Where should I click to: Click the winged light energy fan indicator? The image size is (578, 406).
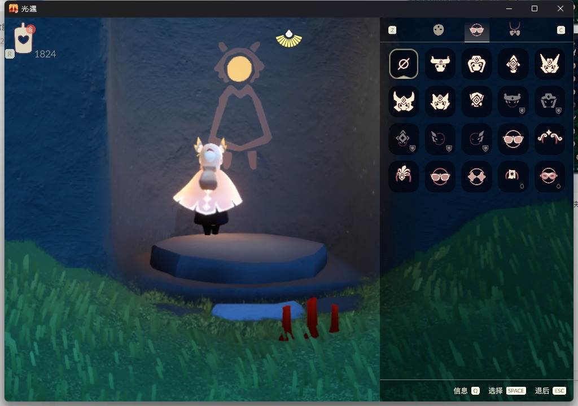pyautogui.click(x=289, y=39)
